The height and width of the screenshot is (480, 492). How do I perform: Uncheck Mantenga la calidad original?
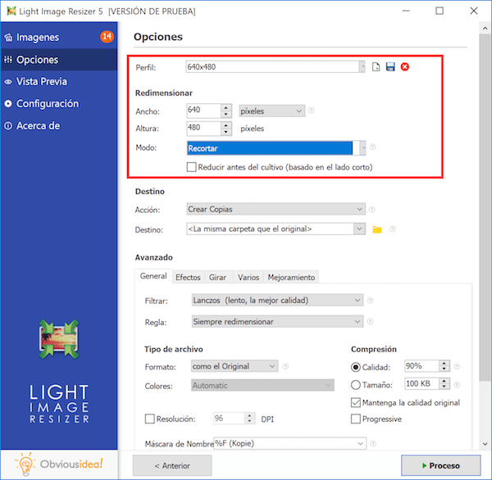(x=356, y=402)
